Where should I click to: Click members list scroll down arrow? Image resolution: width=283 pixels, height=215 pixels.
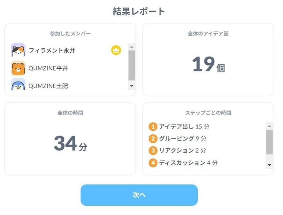pyautogui.click(x=132, y=86)
